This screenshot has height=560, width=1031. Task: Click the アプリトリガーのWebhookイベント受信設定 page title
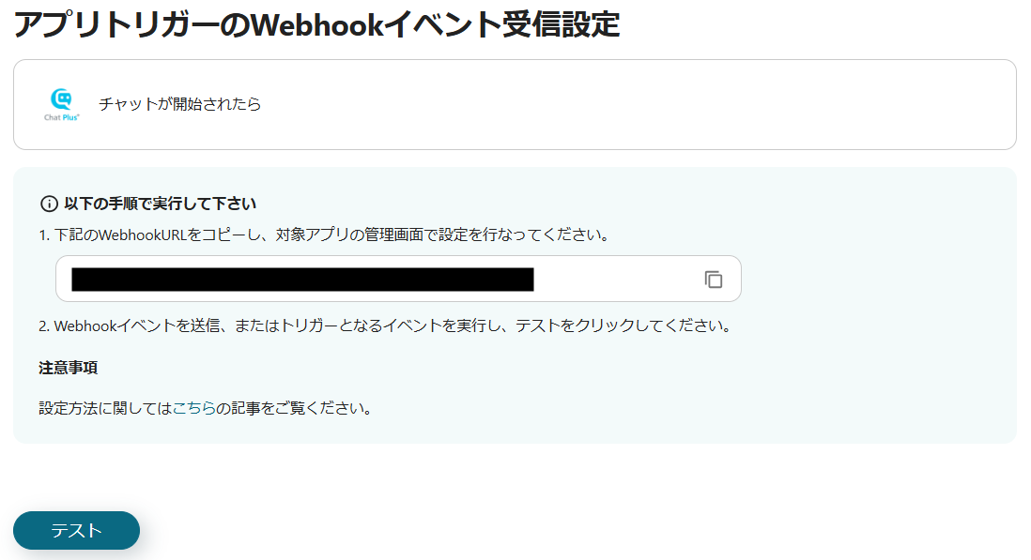pos(316,25)
